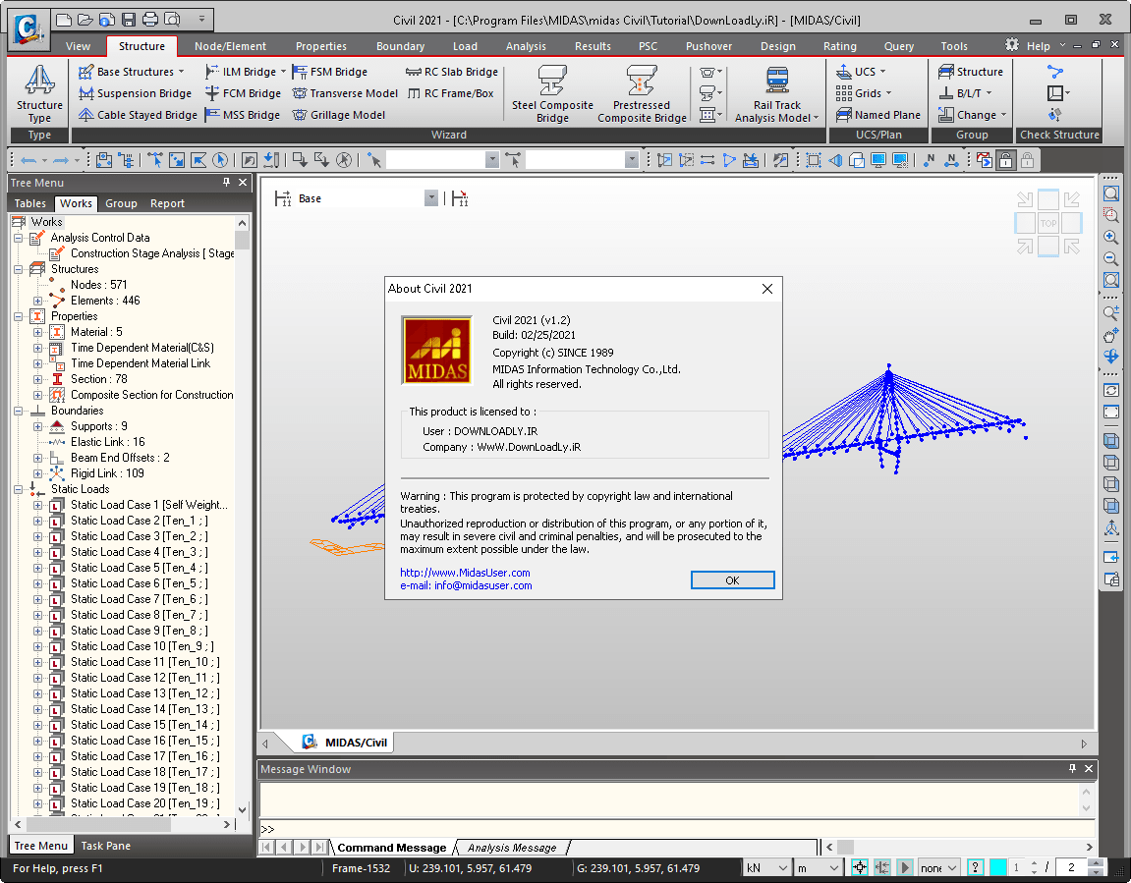Click the TOP face of the view cube
The image size is (1131, 883).
[1048, 224]
